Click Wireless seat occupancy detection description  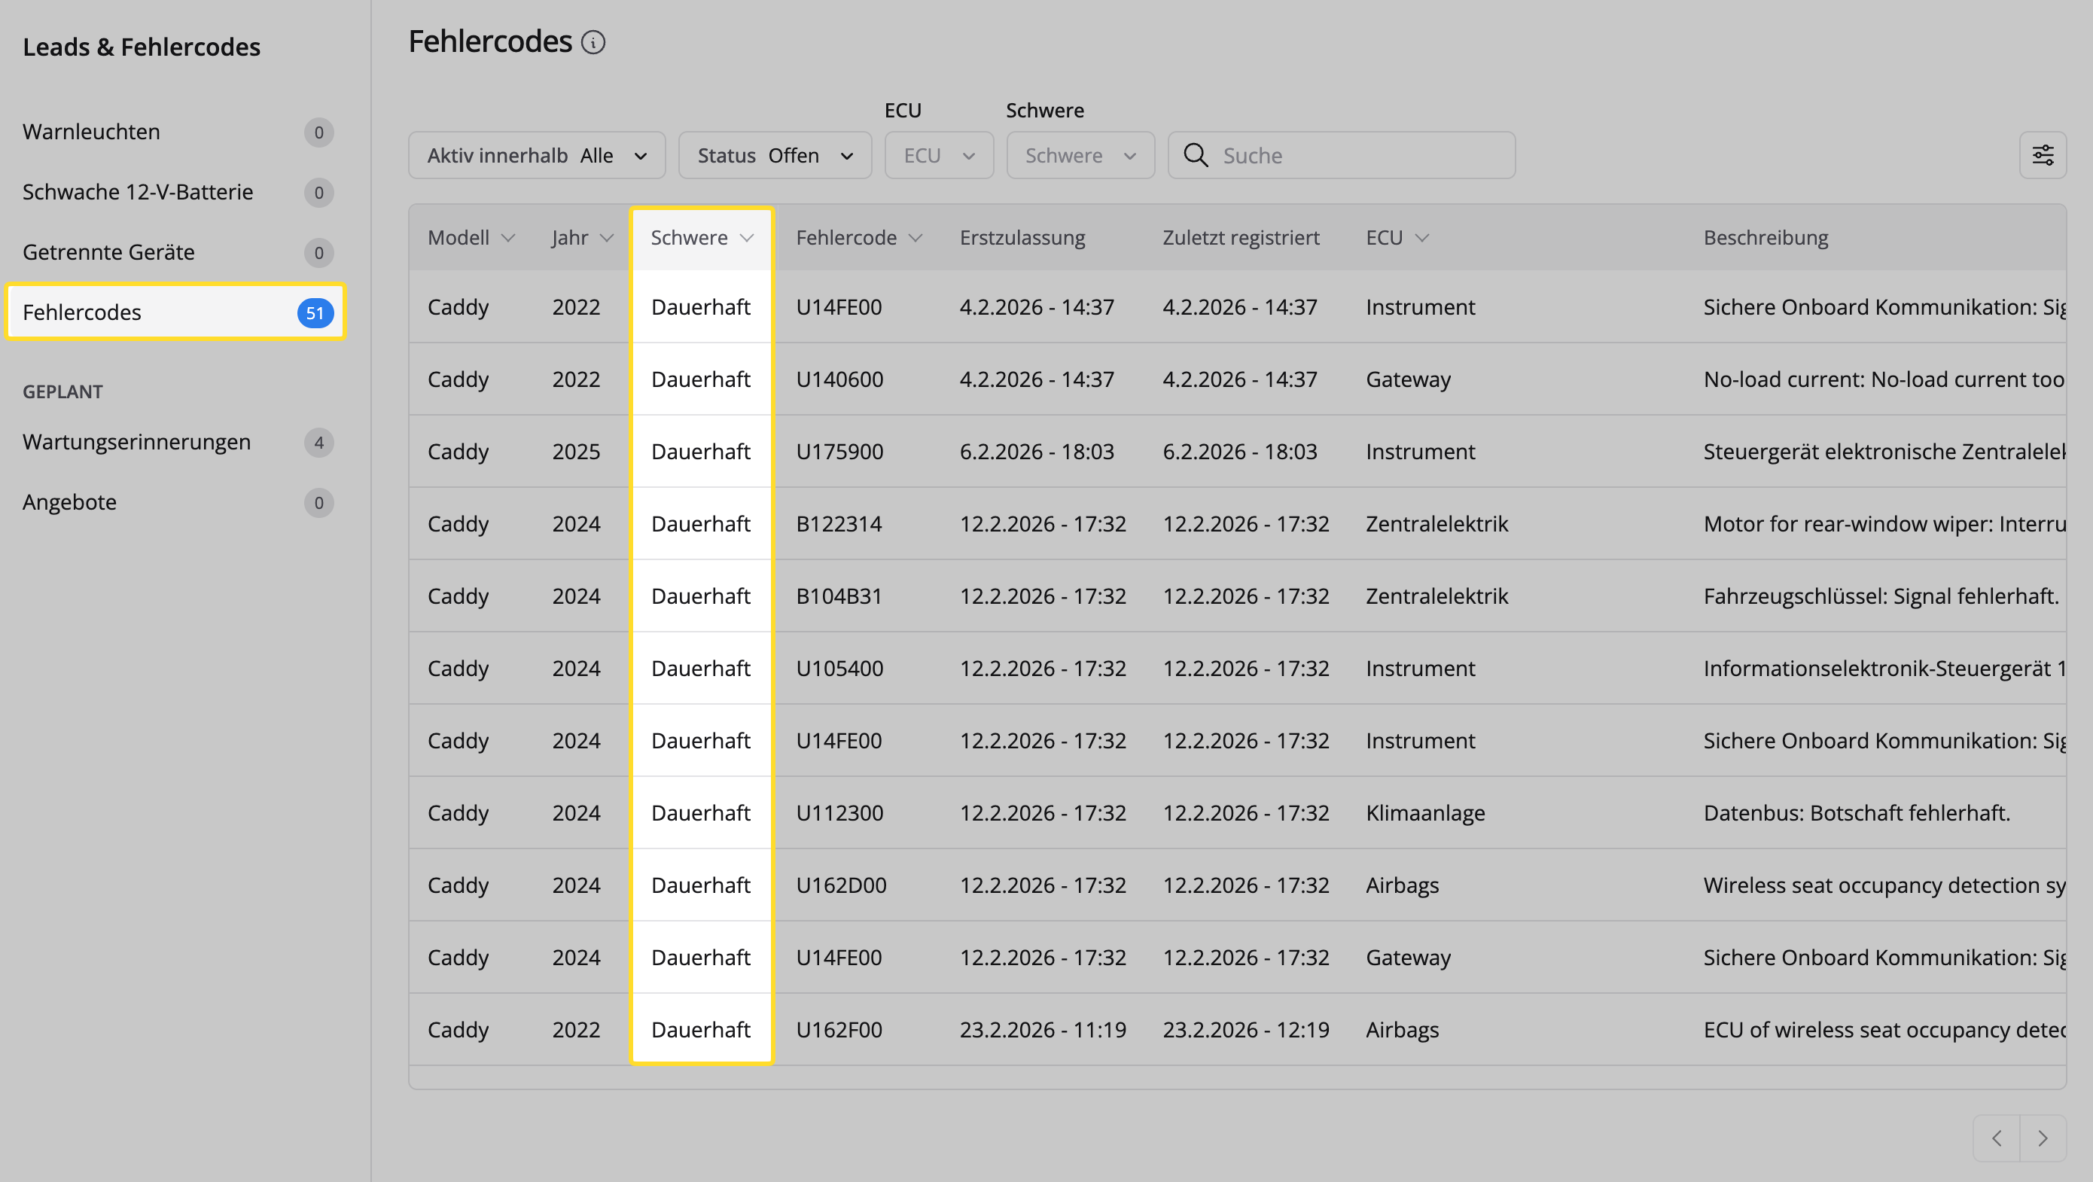pyautogui.click(x=1884, y=885)
